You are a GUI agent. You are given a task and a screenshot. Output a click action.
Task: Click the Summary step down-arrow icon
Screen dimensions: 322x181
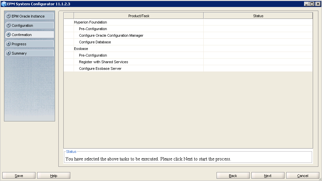[x=8, y=53]
